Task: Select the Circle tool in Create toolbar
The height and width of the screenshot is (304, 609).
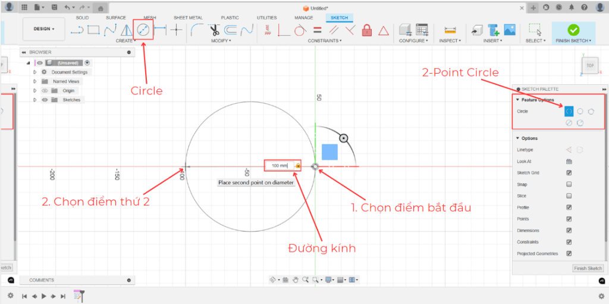Action: [143, 29]
